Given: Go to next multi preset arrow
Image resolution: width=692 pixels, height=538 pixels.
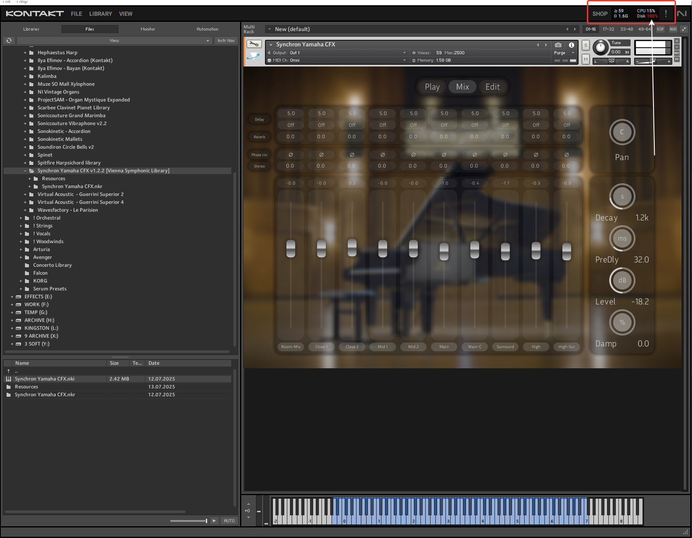Looking at the screenshot, I should [575, 29].
